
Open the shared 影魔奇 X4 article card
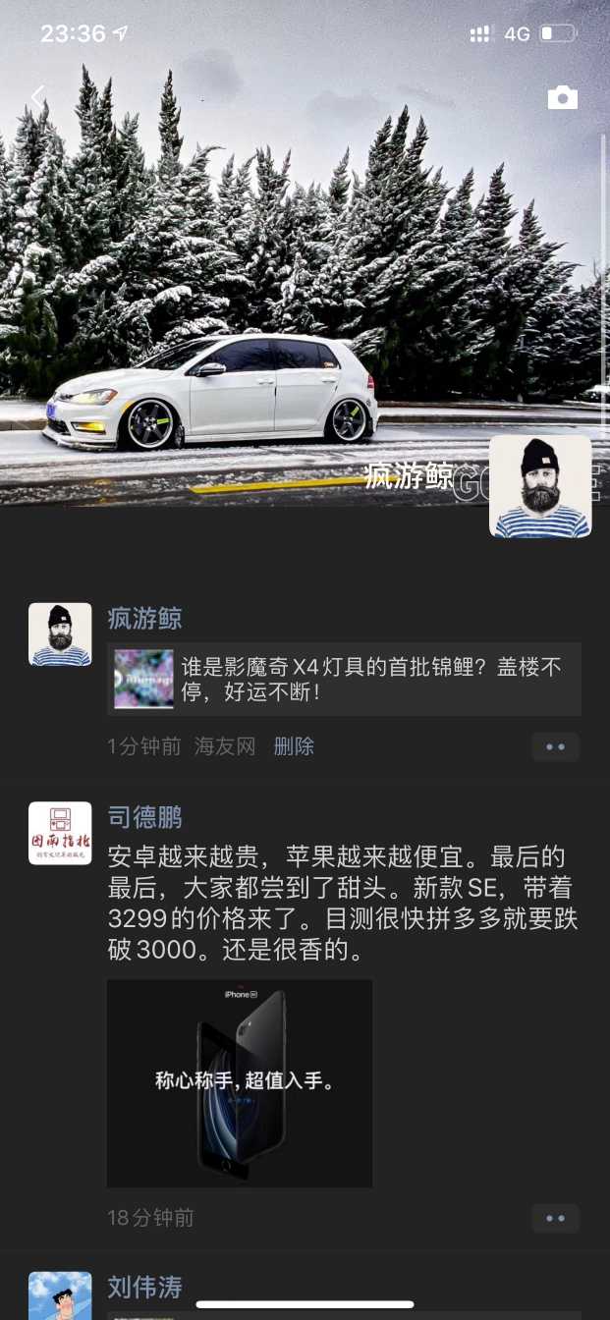(344, 679)
